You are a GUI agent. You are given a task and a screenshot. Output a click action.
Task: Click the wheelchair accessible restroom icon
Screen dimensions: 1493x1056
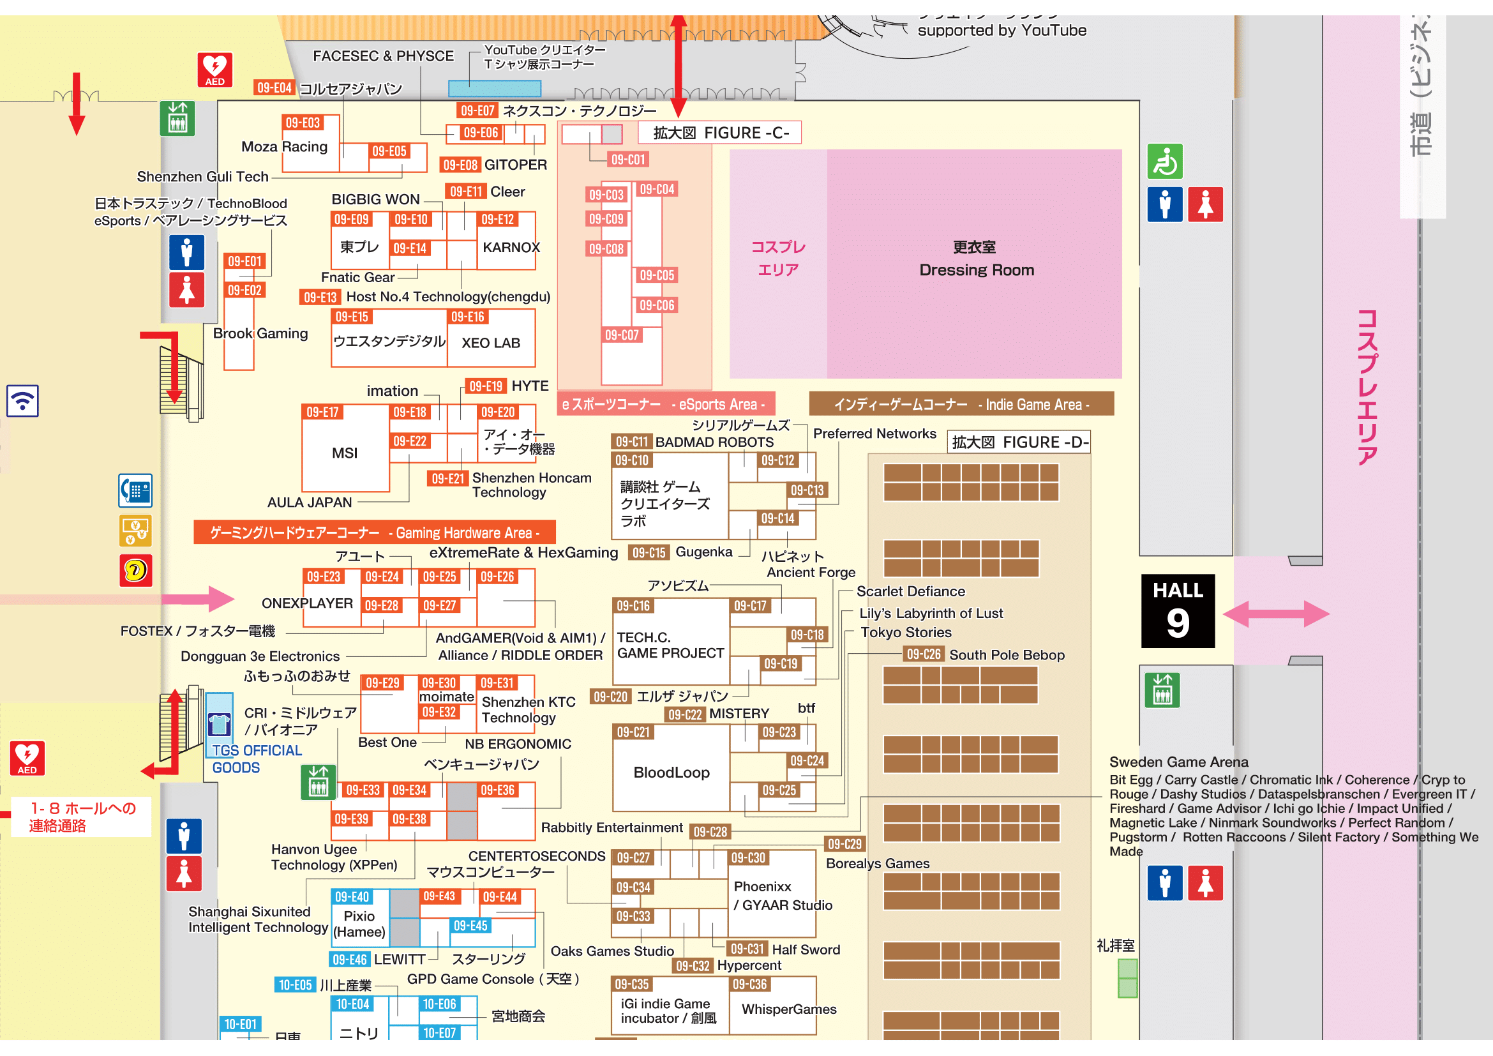pos(1164,162)
